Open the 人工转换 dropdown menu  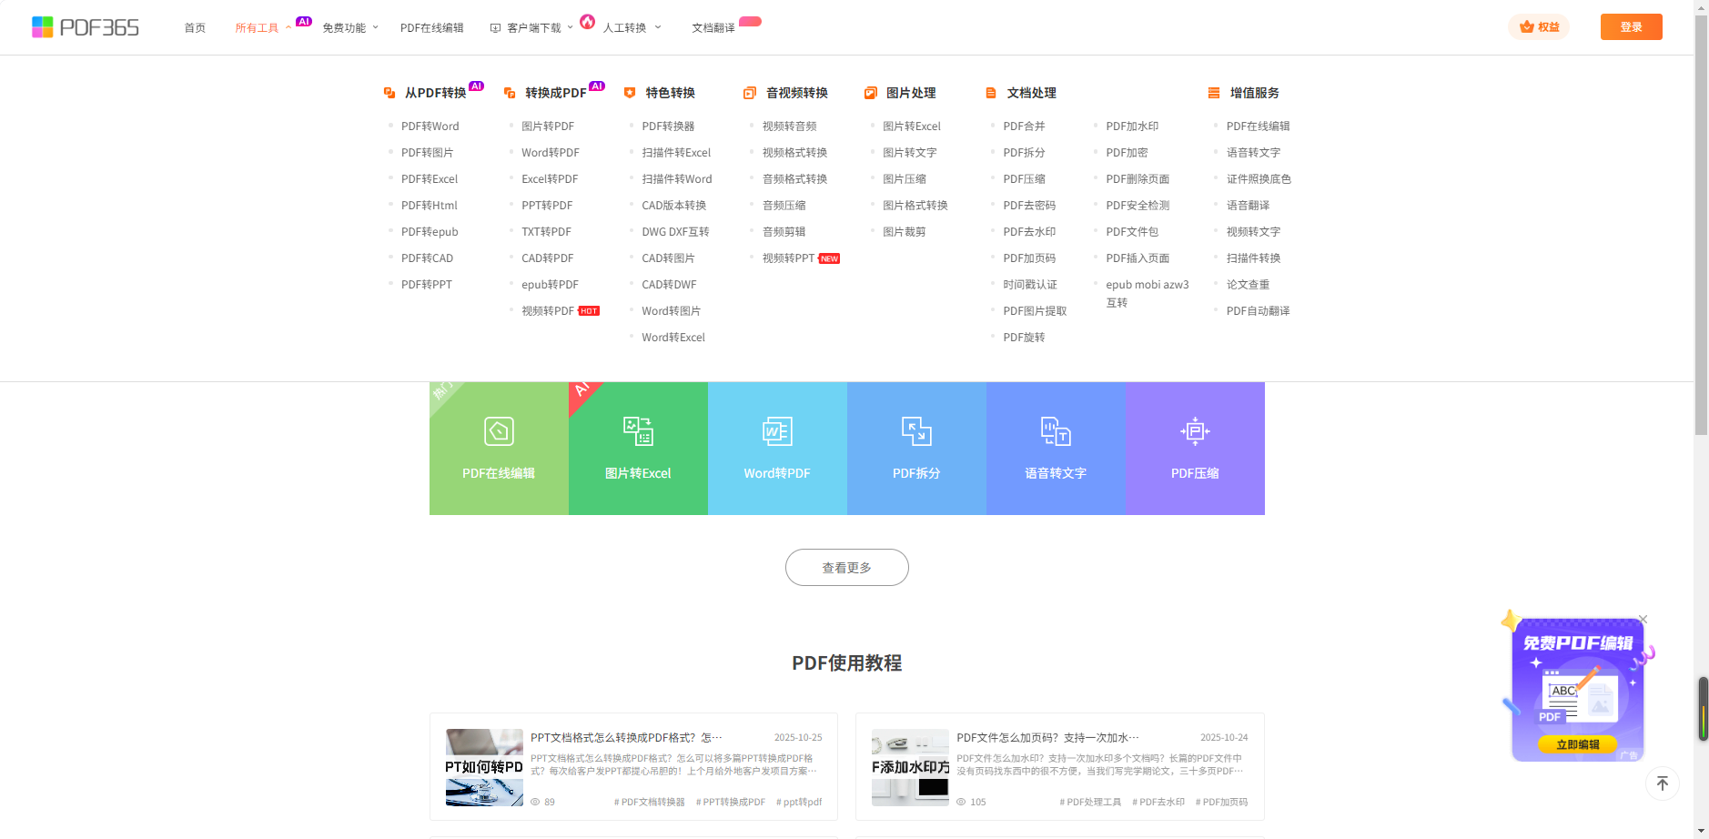point(632,28)
